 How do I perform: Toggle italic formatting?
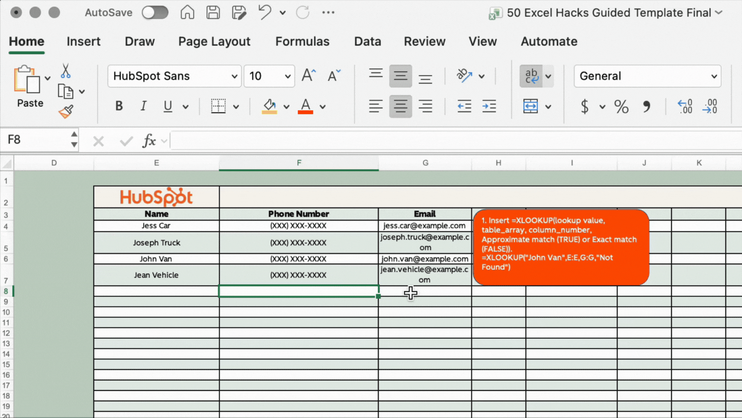pyautogui.click(x=143, y=106)
